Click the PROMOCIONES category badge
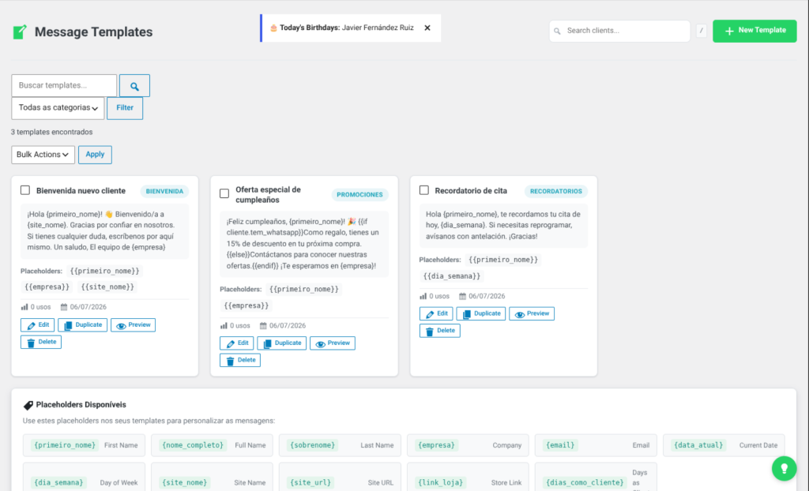This screenshot has height=491, width=809. coord(359,195)
